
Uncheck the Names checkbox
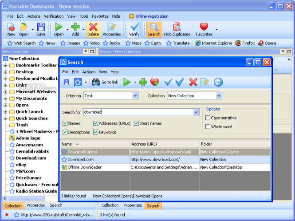(x=65, y=123)
